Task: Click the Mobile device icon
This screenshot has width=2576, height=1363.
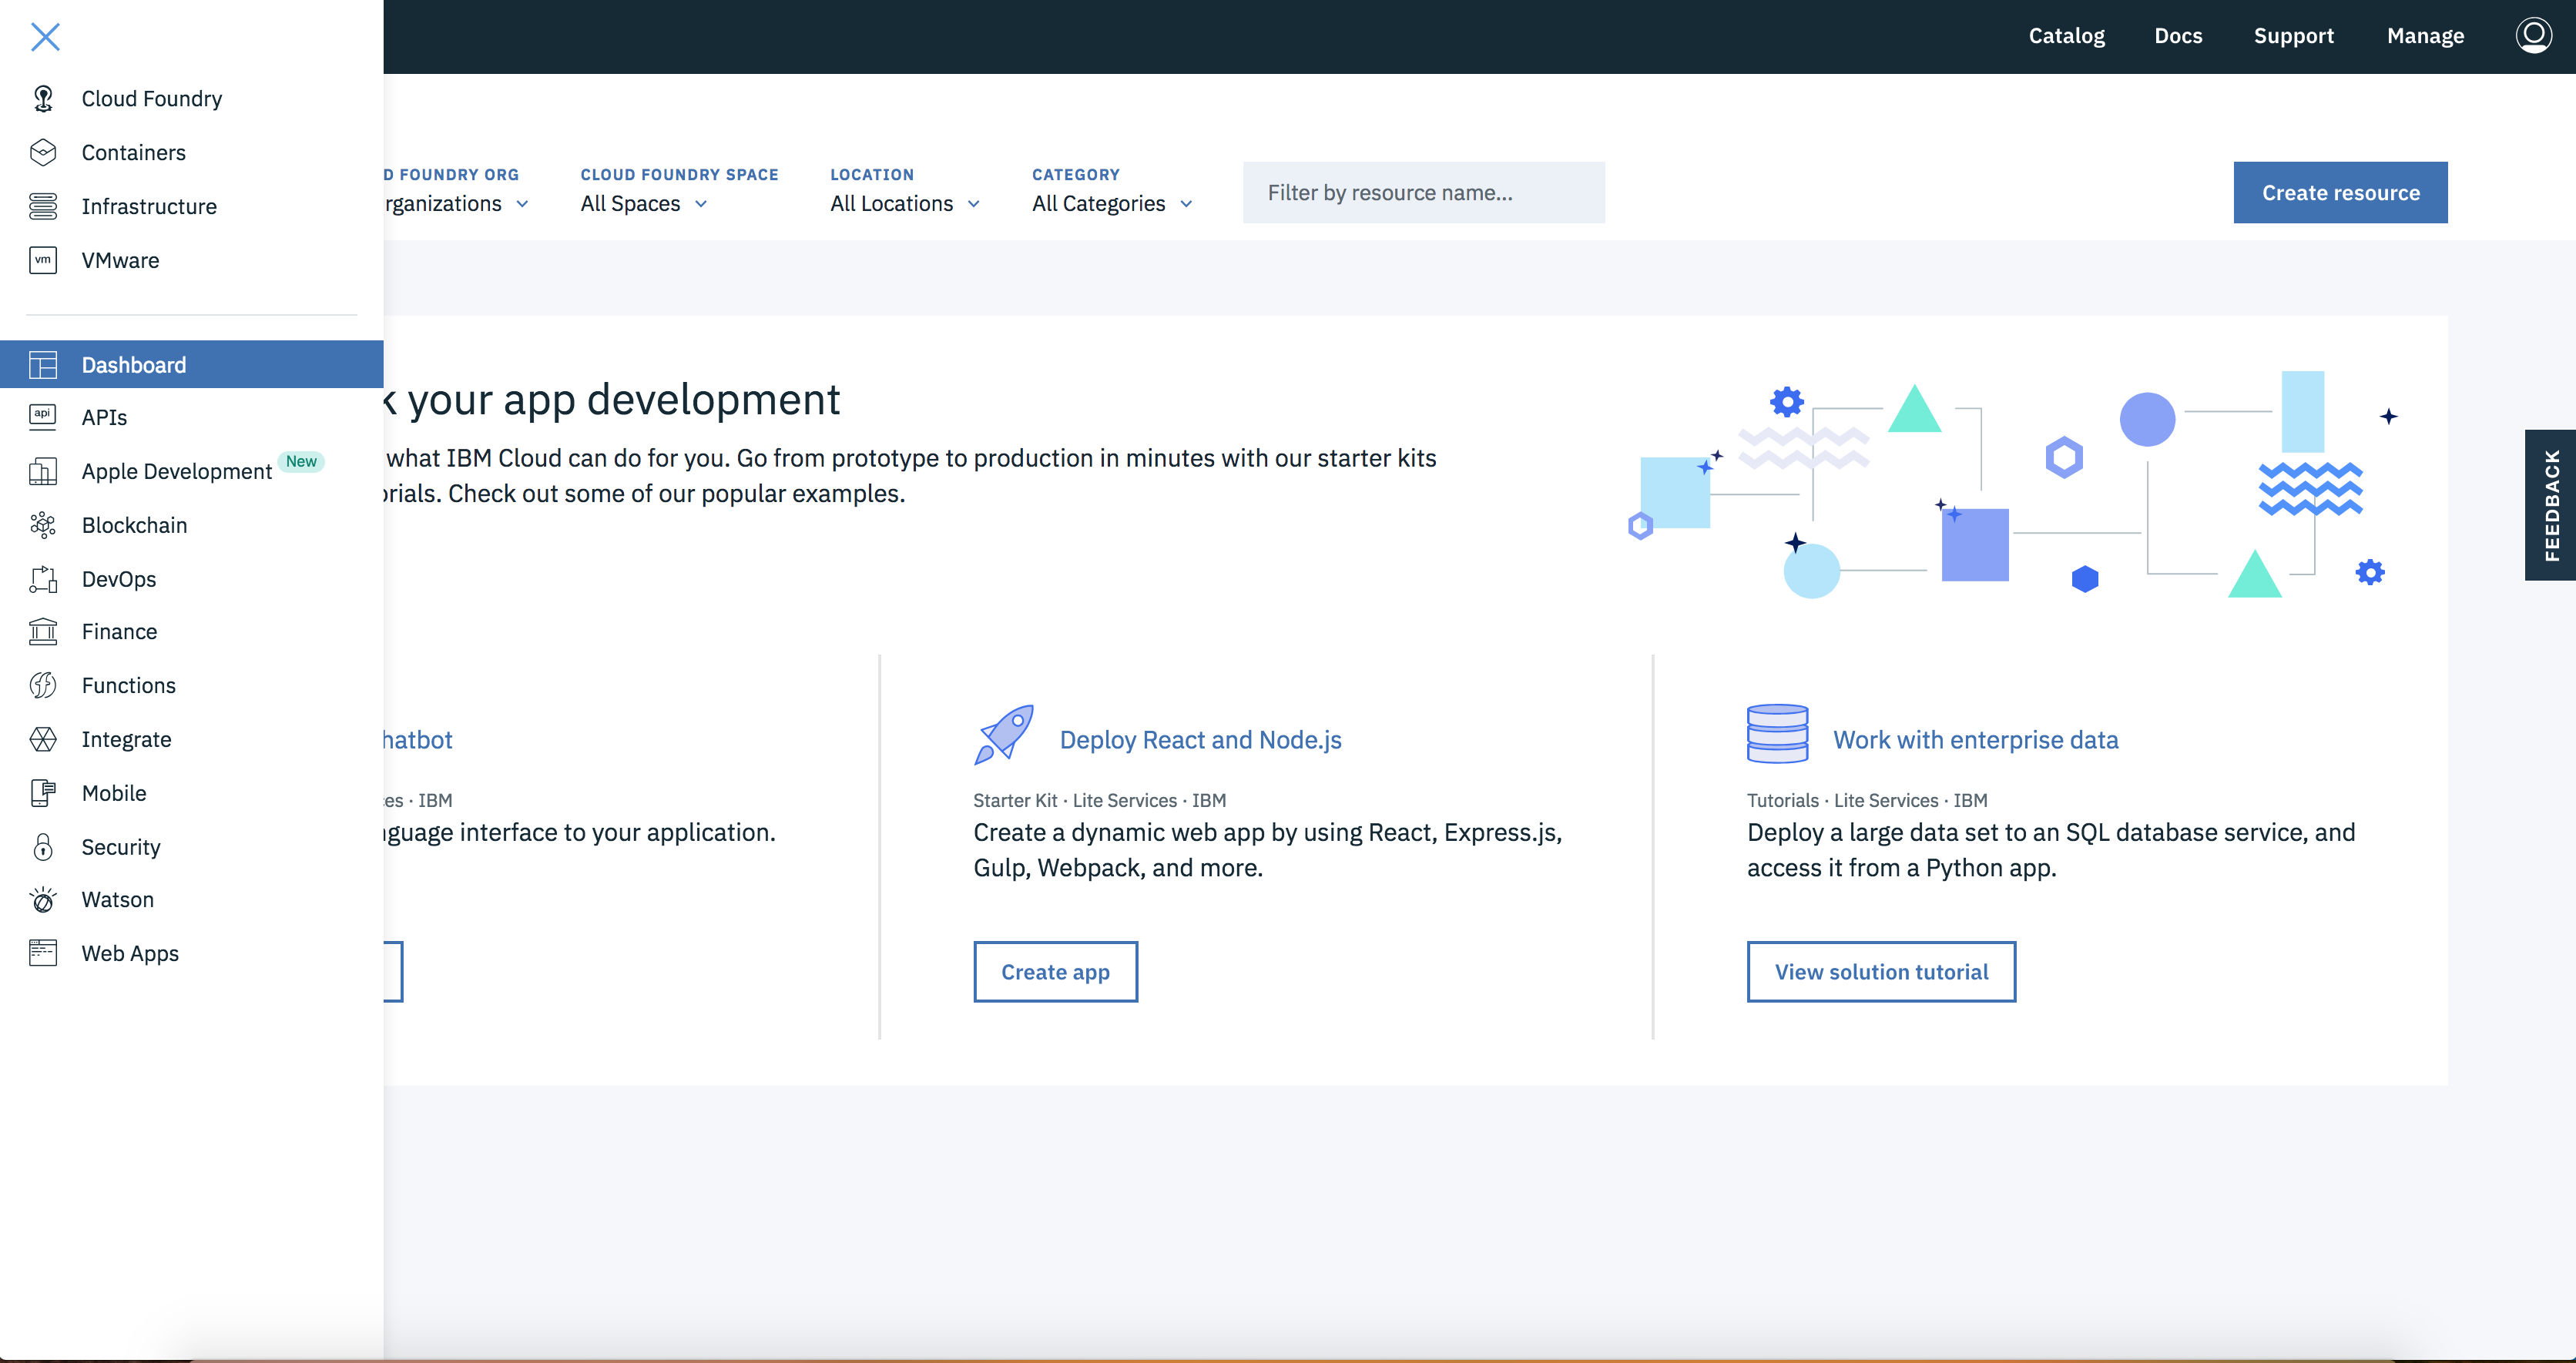Action: (43, 793)
